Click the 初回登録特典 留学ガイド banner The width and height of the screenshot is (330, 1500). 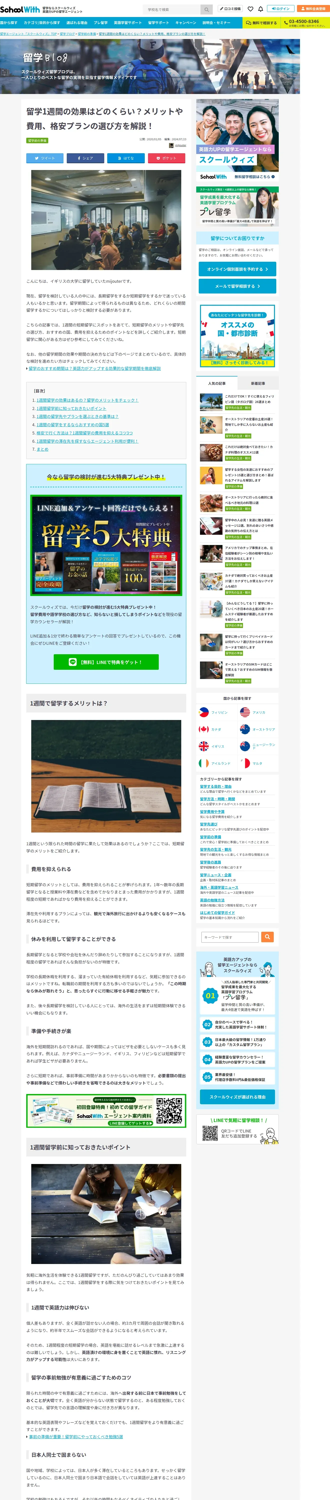tap(106, 1110)
